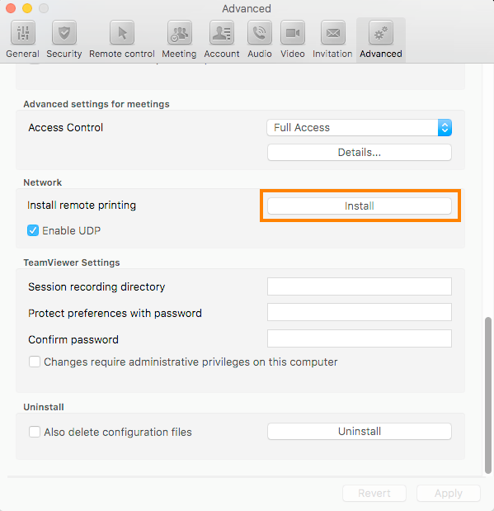Open the Access Control Full Access dropdown

point(360,127)
